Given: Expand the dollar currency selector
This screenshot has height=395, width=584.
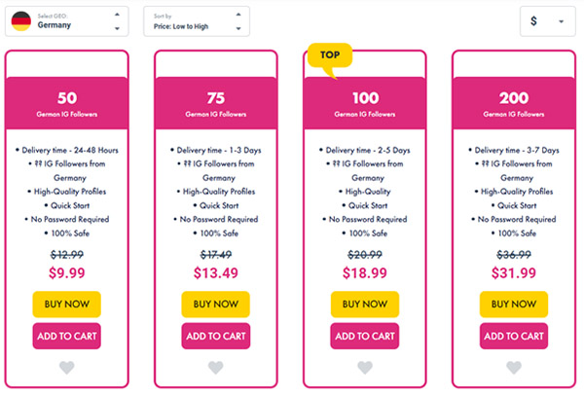Looking at the screenshot, I should click(x=548, y=21).
